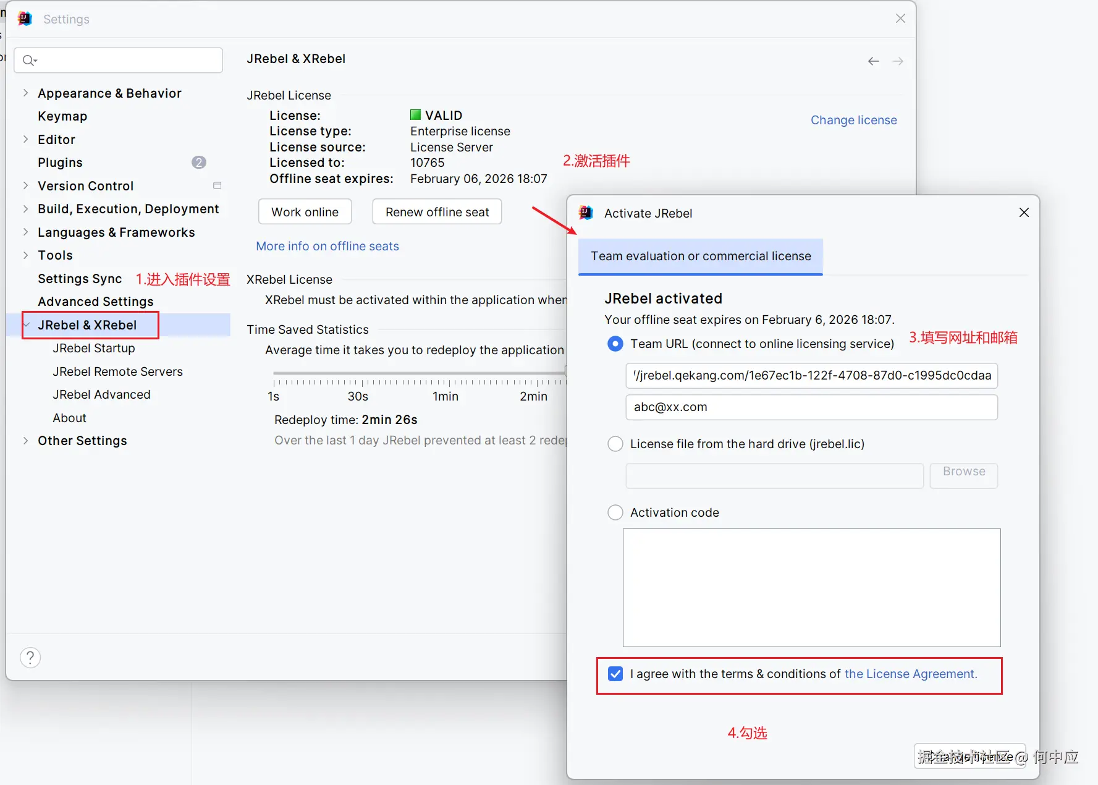Open the License Agreement link
The height and width of the screenshot is (785, 1098).
[x=911, y=674]
